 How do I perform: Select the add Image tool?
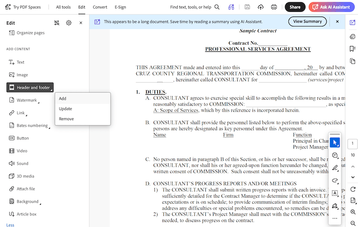tap(18, 75)
